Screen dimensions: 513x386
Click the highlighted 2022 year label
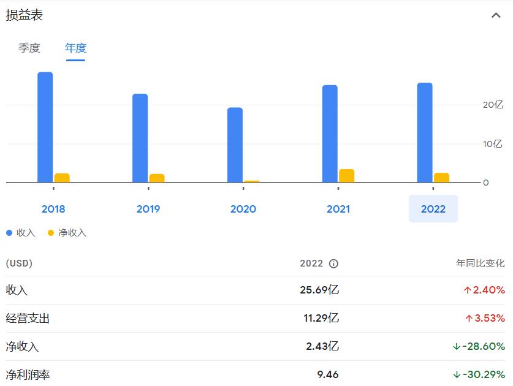tap(433, 209)
